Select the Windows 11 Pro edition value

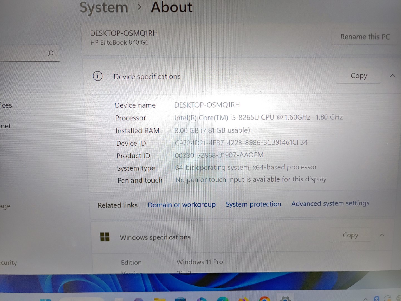point(200,262)
